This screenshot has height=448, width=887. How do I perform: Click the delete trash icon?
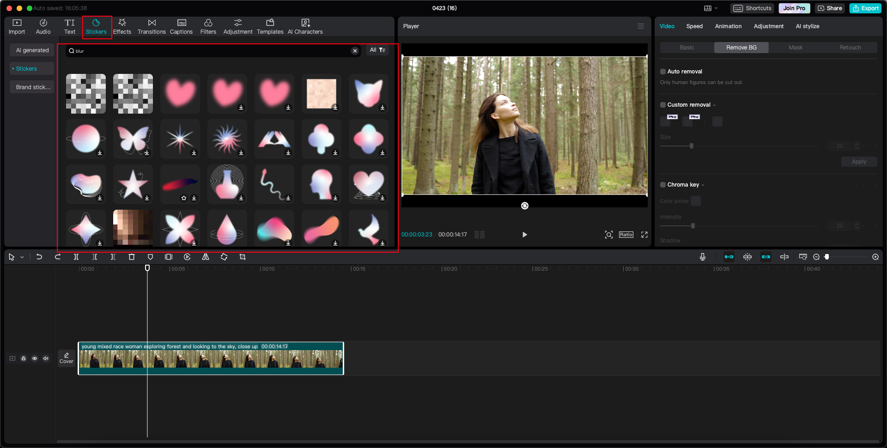(132, 257)
